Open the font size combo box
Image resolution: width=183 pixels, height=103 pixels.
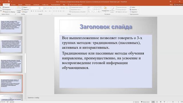click(43, 8)
